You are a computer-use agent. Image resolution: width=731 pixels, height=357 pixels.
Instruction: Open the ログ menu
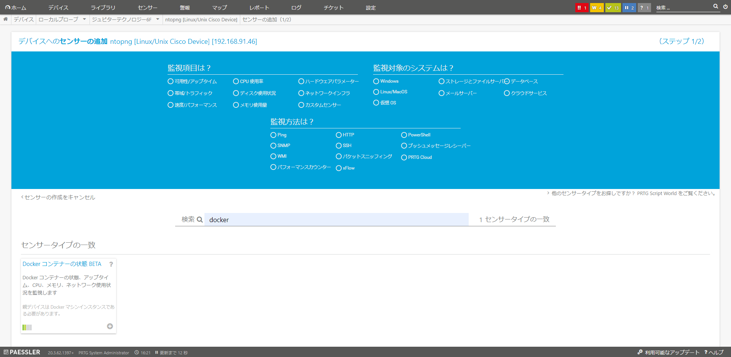[x=296, y=8]
